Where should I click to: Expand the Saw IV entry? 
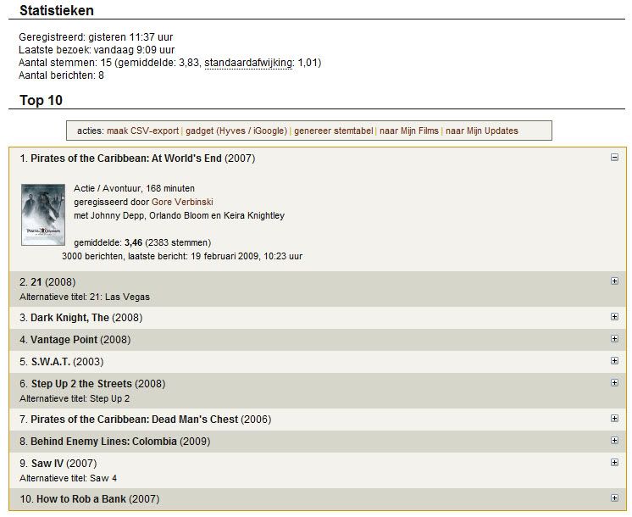(x=614, y=462)
